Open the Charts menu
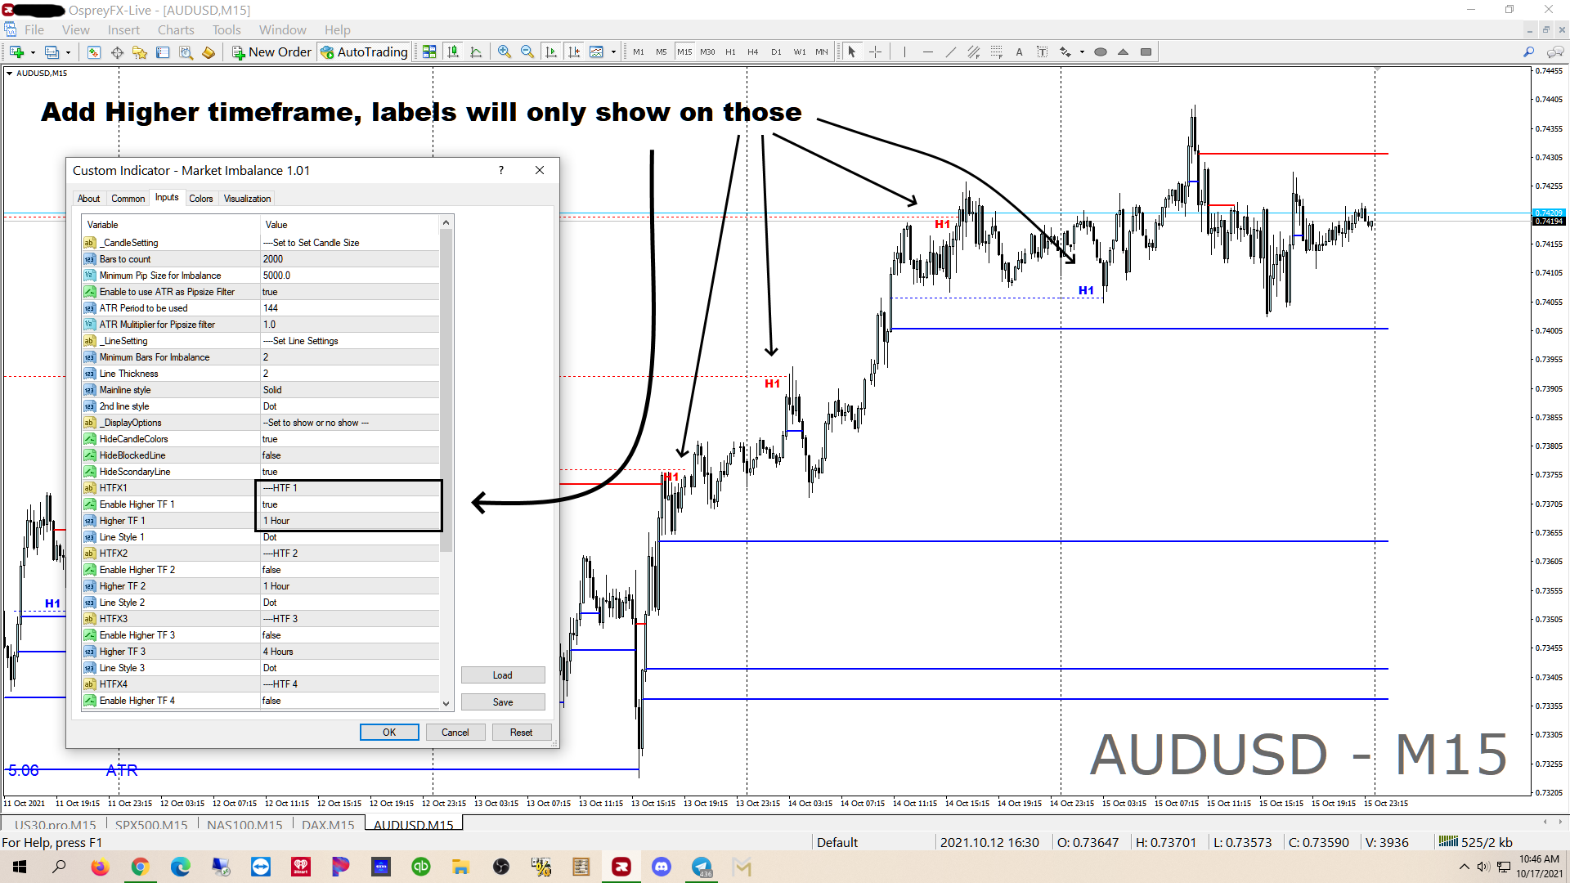This screenshot has height=883, width=1570. pyautogui.click(x=176, y=29)
